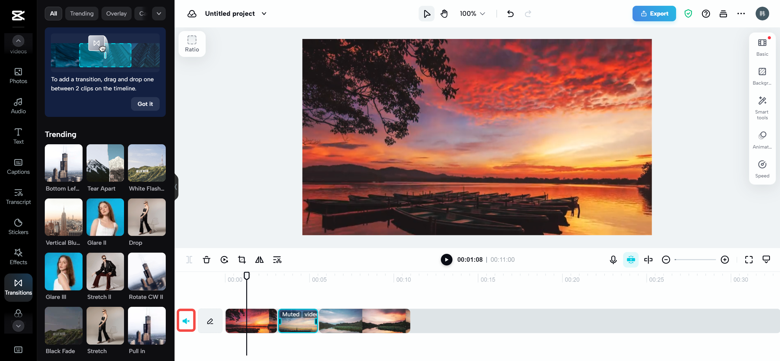The height and width of the screenshot is (361, 780).
Task: Click the mirror flip icon
Action: click(259, 260)
